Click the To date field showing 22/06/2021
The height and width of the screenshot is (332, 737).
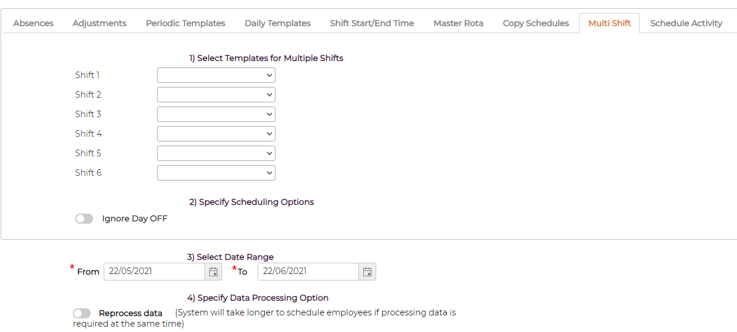click(x=309, y=272)
